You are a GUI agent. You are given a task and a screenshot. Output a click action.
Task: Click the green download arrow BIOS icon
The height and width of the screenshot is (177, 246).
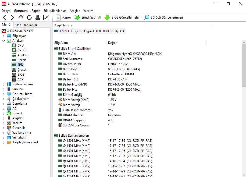pos(107,17)
